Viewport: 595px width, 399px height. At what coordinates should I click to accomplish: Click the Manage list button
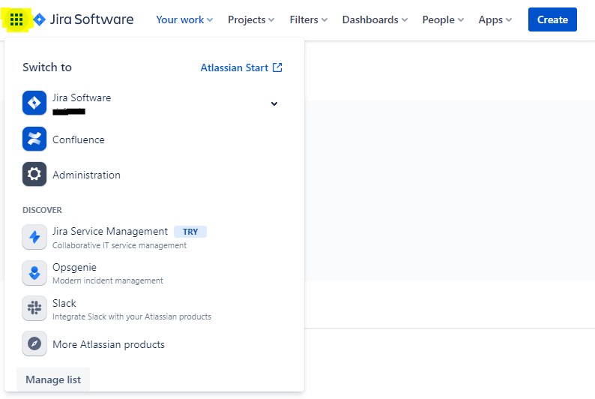click(x=53, y=379)
